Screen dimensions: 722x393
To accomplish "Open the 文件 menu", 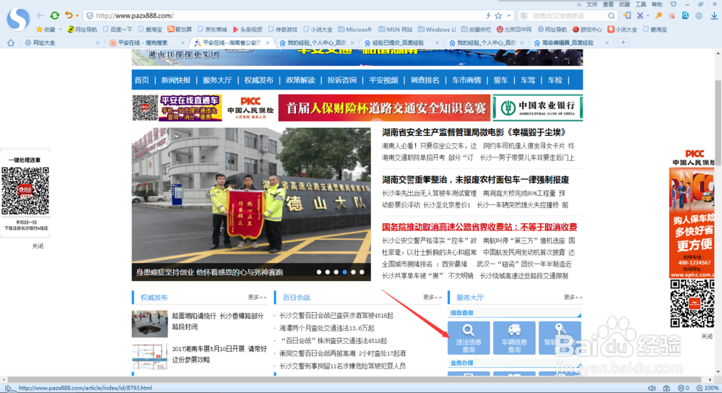I will click(592, 4).
